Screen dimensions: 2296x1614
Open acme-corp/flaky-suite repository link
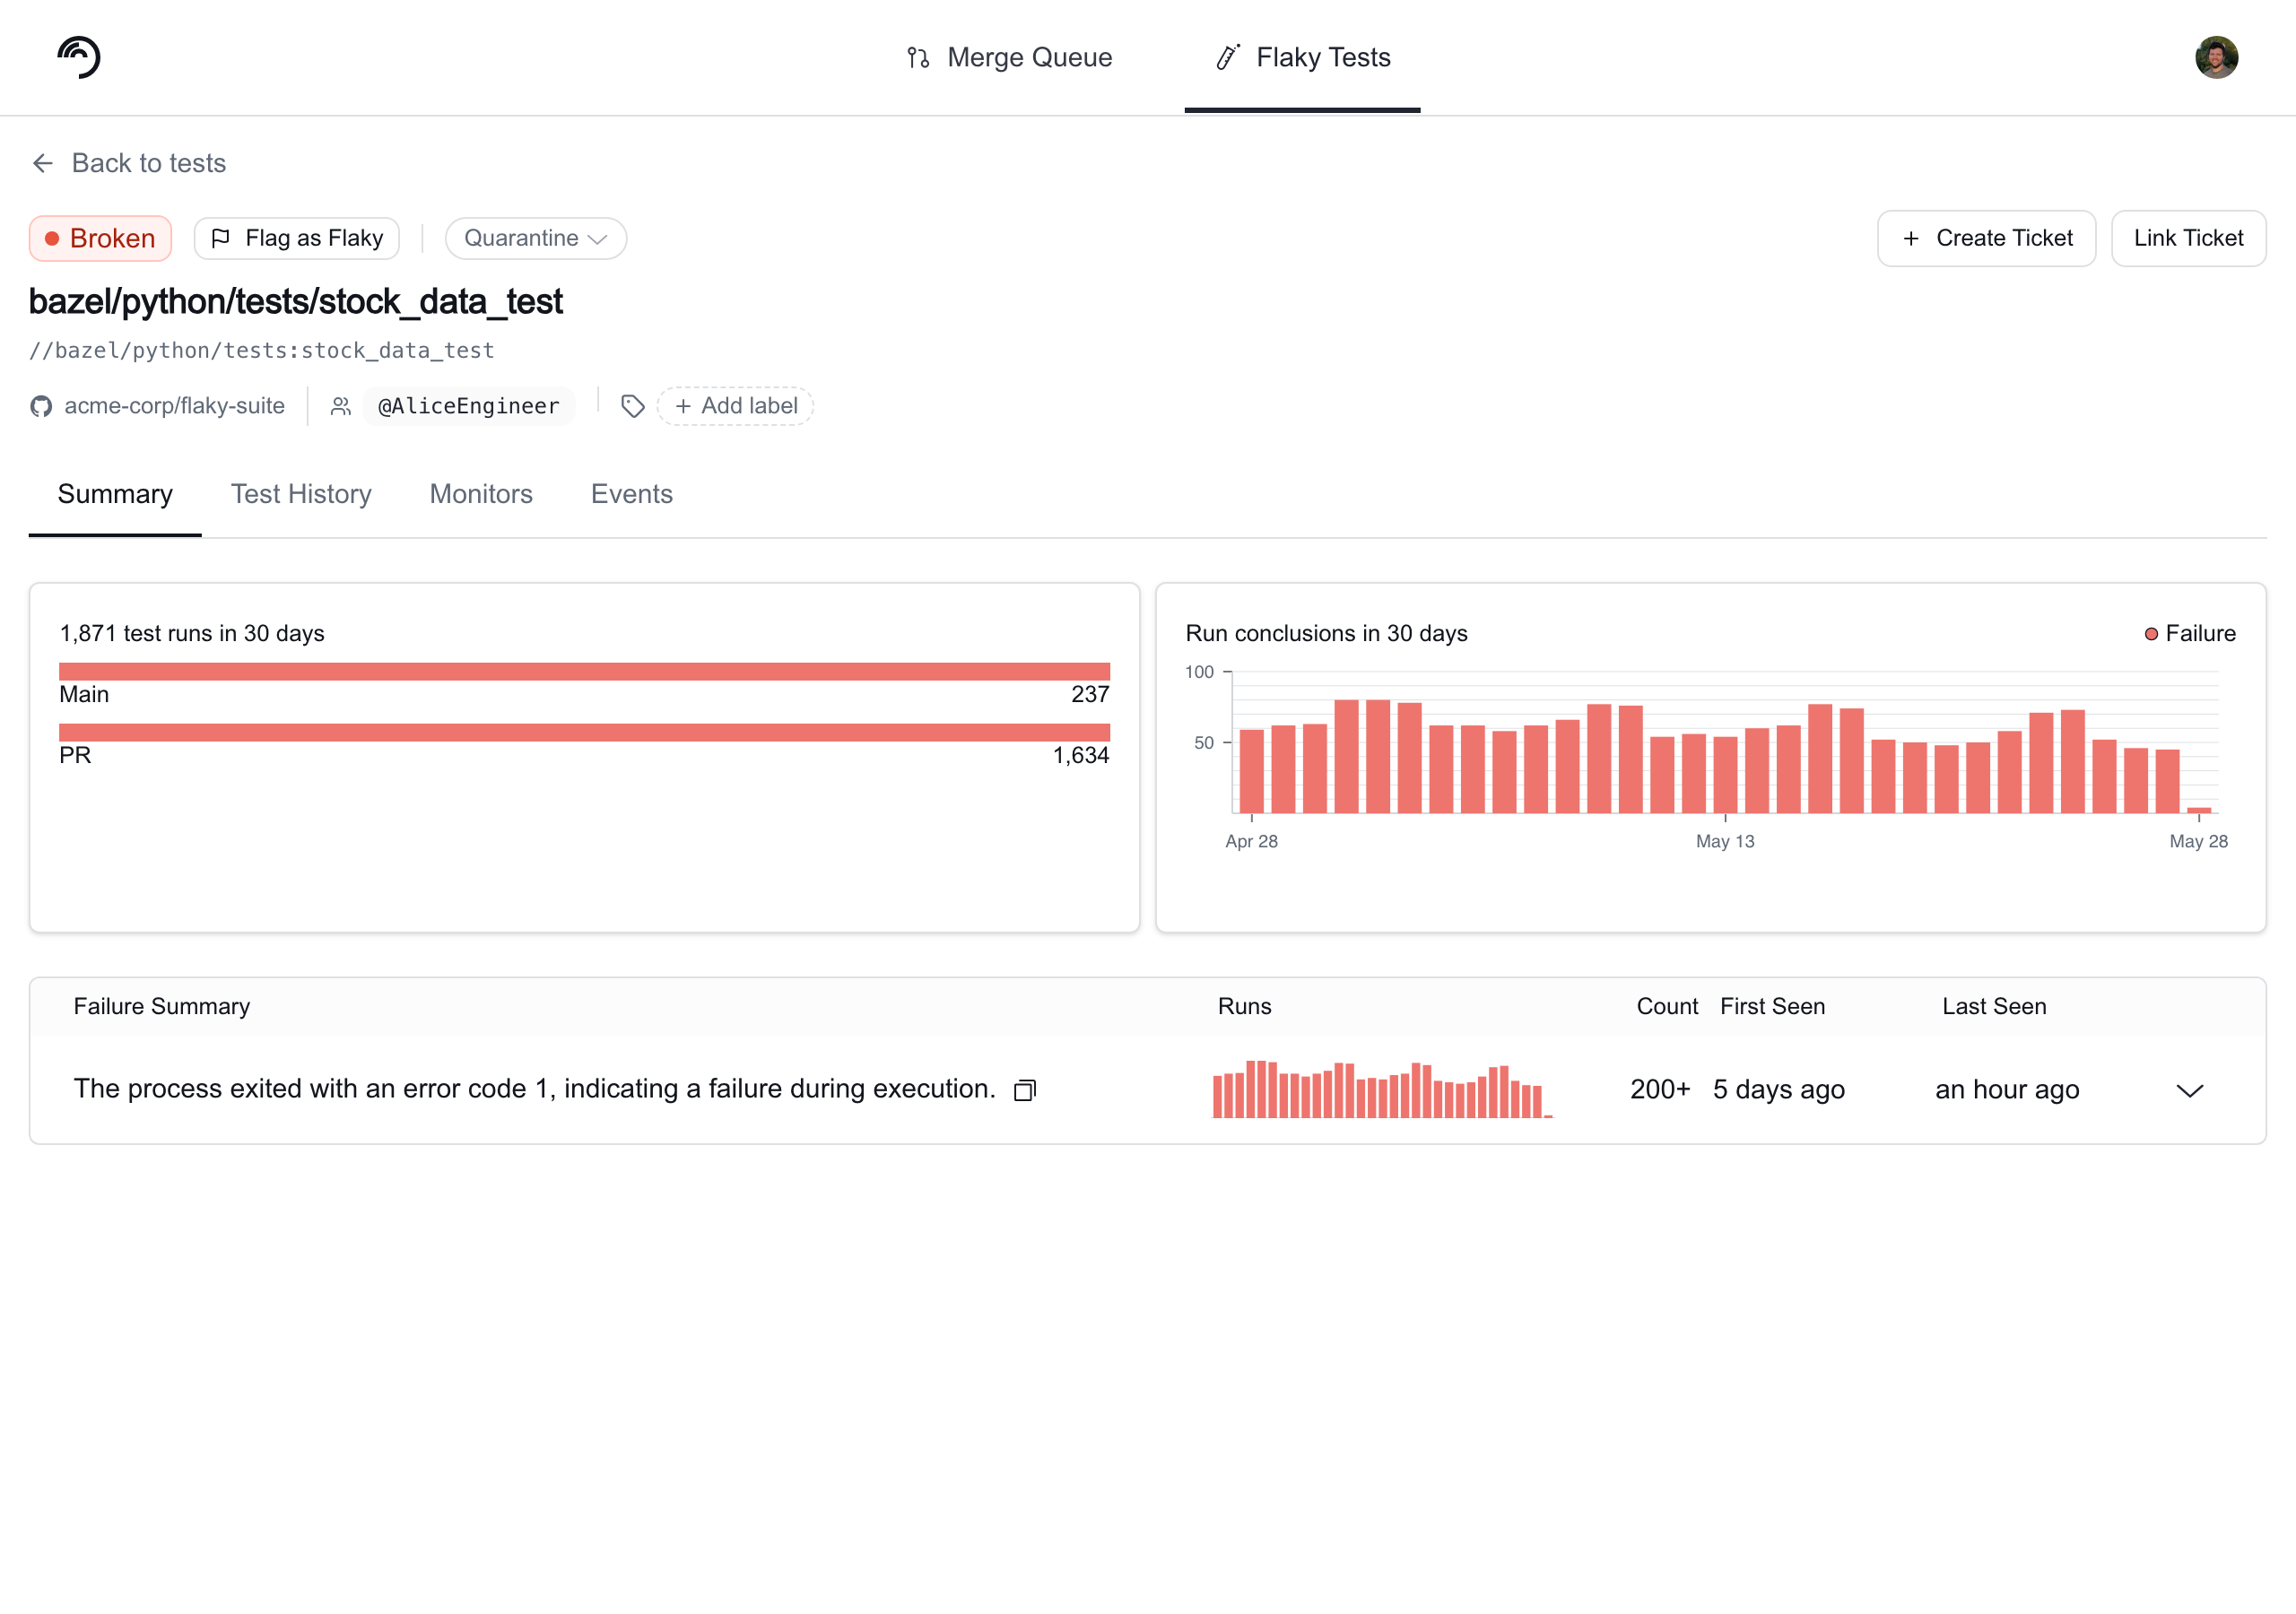(x=174, y=406)
